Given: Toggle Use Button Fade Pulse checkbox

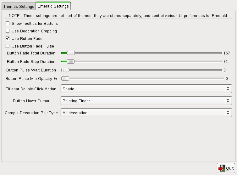Looking at the screenshot, I should click(x=8, y=46).
